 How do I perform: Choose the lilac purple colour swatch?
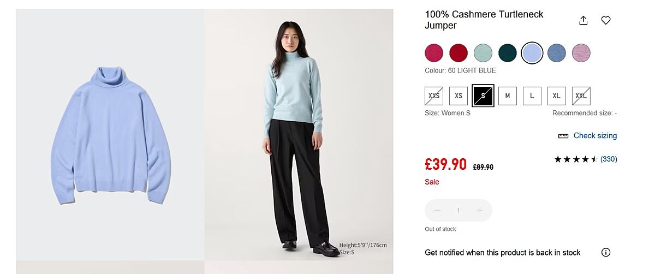[x=581, y=53]
